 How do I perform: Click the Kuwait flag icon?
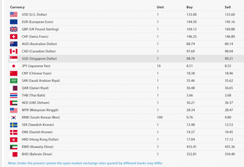click(x=14, y=146)
